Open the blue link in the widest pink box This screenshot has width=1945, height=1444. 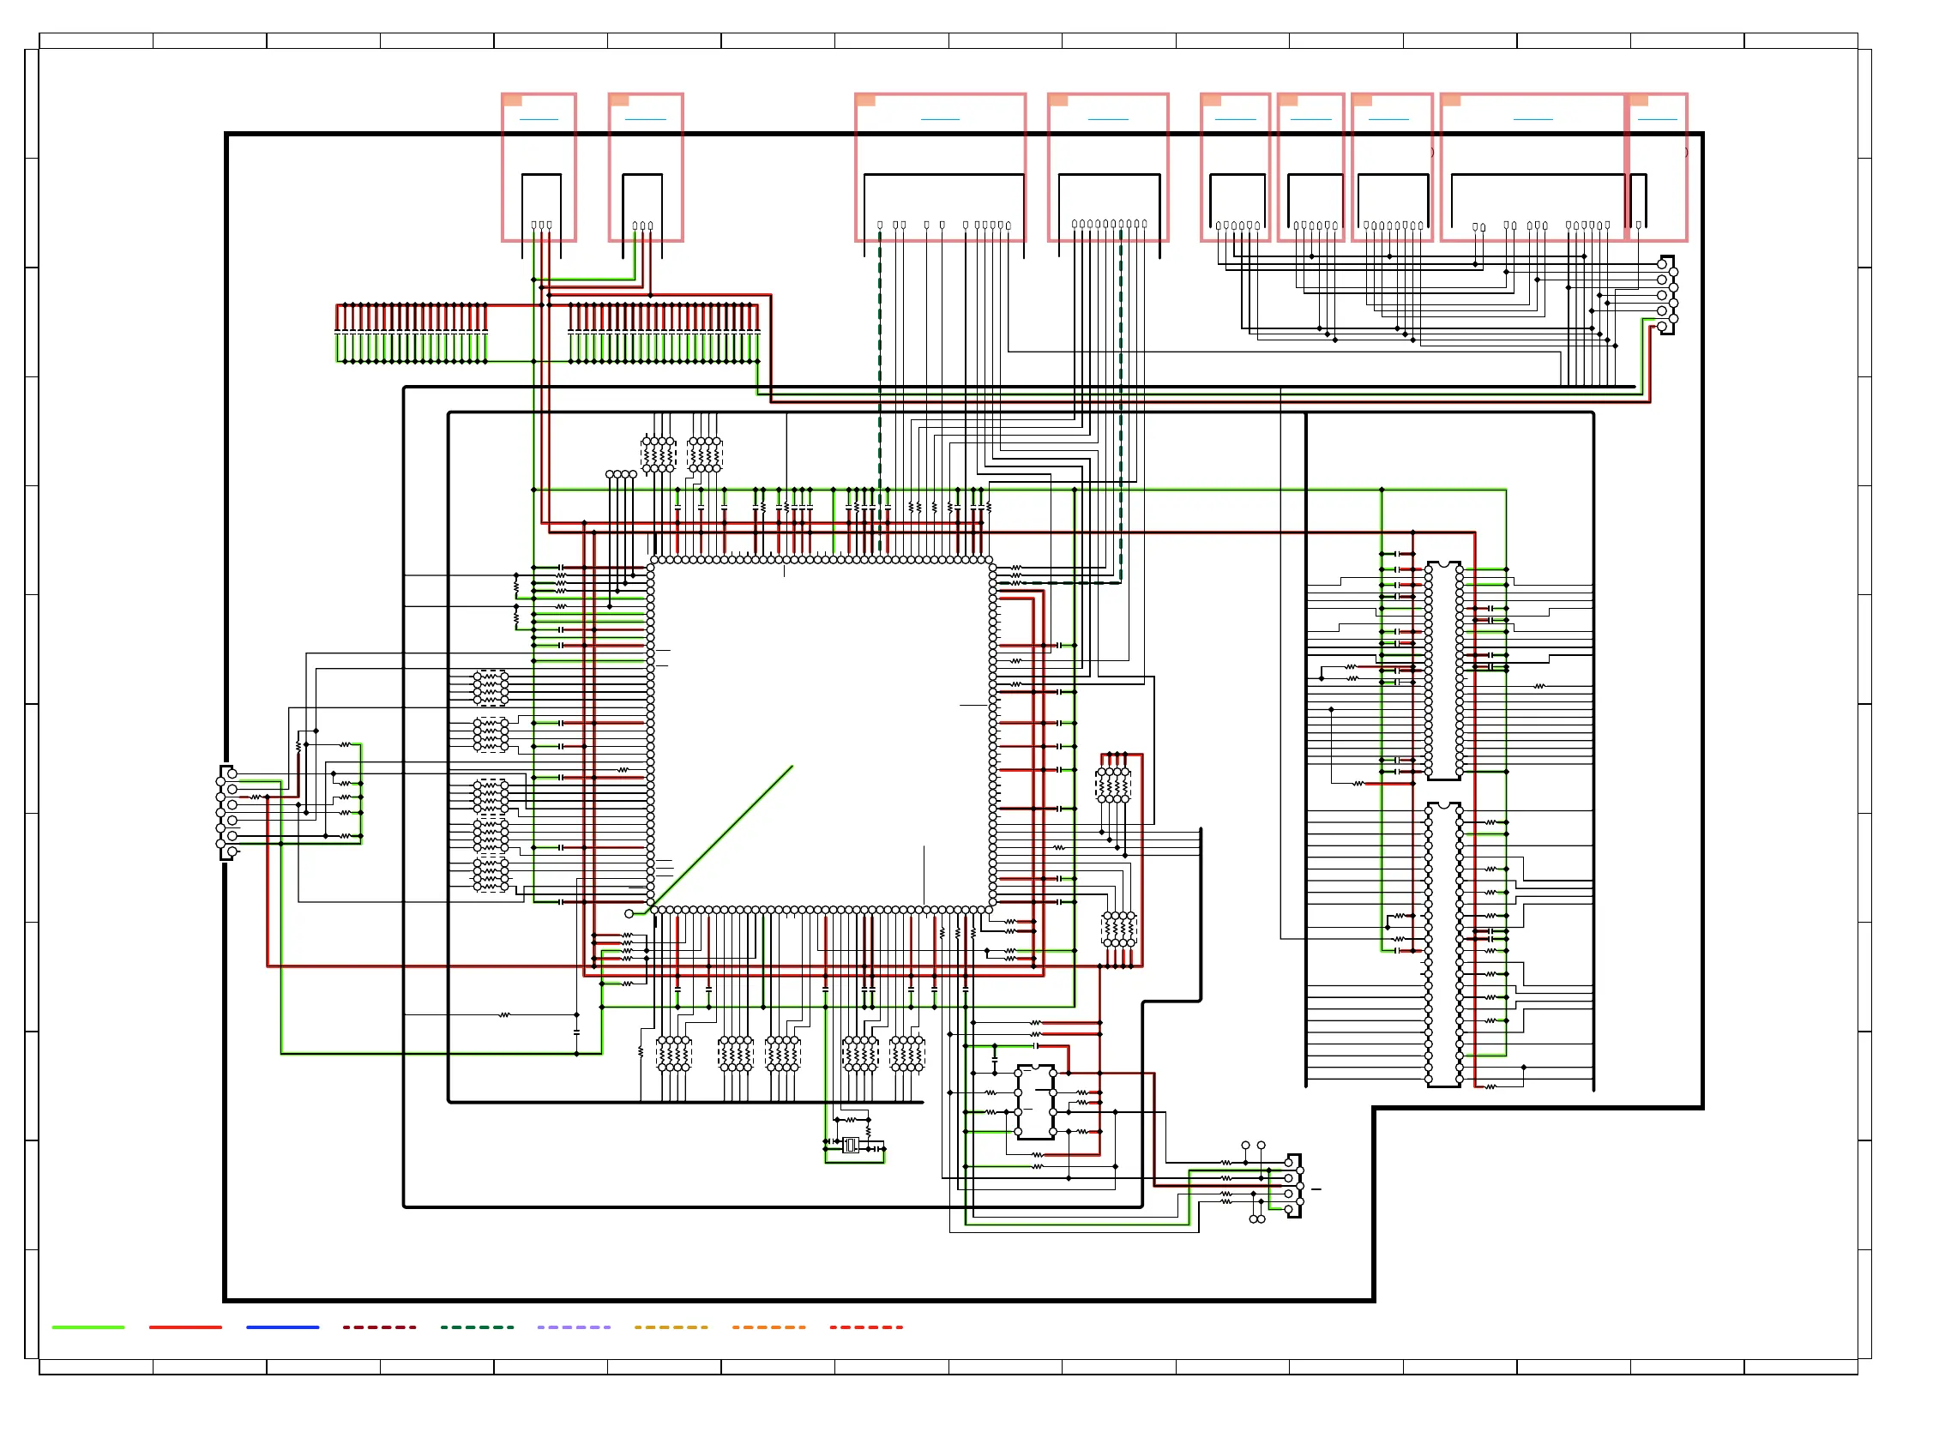coord(1533,119)
